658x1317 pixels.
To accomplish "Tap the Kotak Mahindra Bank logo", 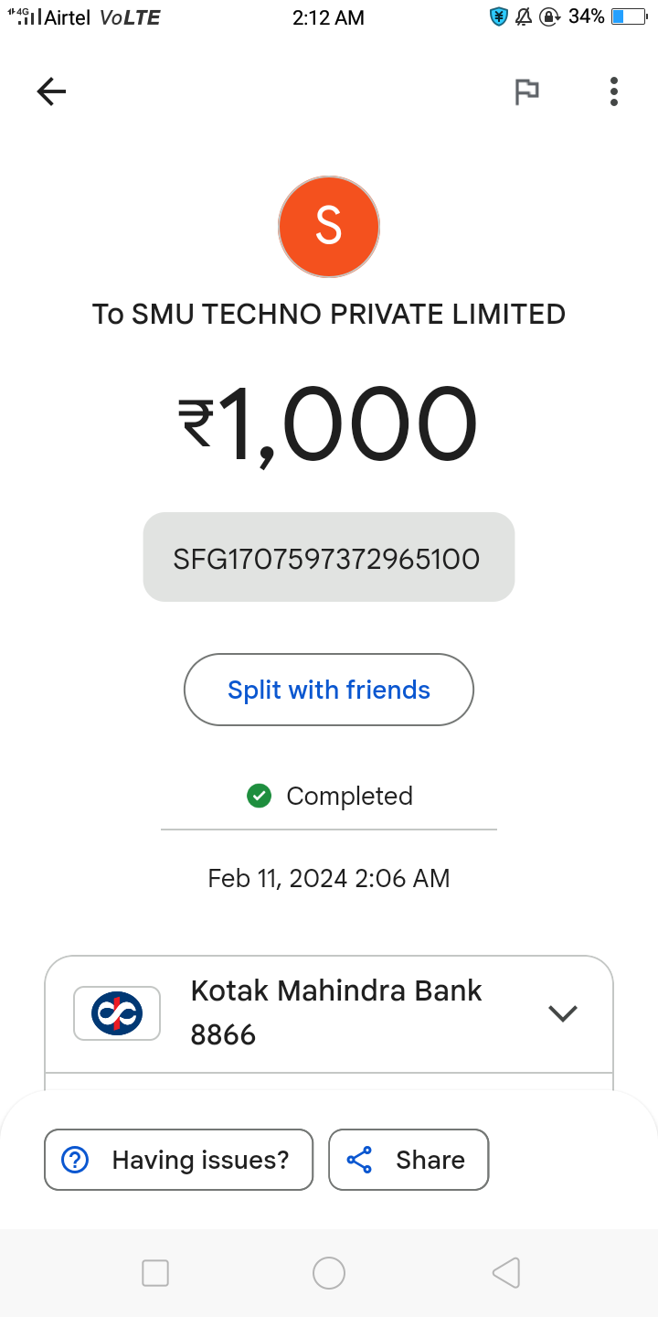I will pos(117,1013).
